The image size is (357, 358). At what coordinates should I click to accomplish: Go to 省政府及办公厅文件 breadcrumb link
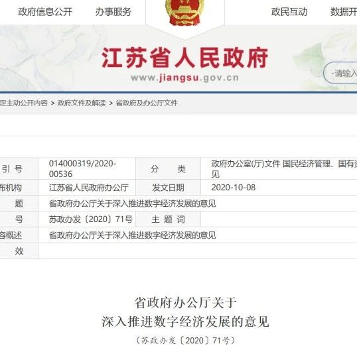(147, 103)
